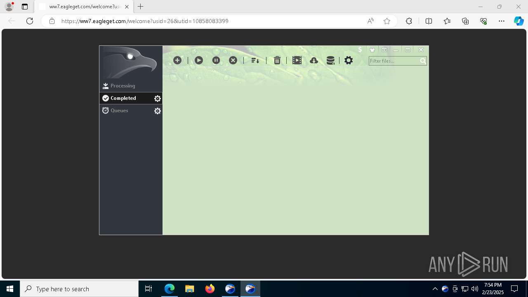The width and height of the screenshot is (528, 297).
Task: Open the database batch download icon
Action: 330,60
